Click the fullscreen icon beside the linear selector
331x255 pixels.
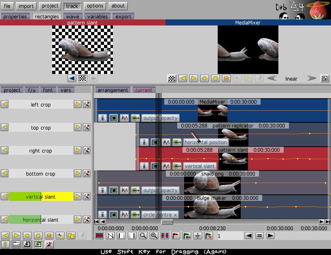point(324,78)
